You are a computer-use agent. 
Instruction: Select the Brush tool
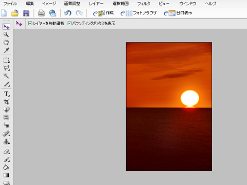tap(7, 159)
